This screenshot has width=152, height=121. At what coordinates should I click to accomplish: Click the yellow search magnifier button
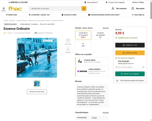(x=84, y=9)
